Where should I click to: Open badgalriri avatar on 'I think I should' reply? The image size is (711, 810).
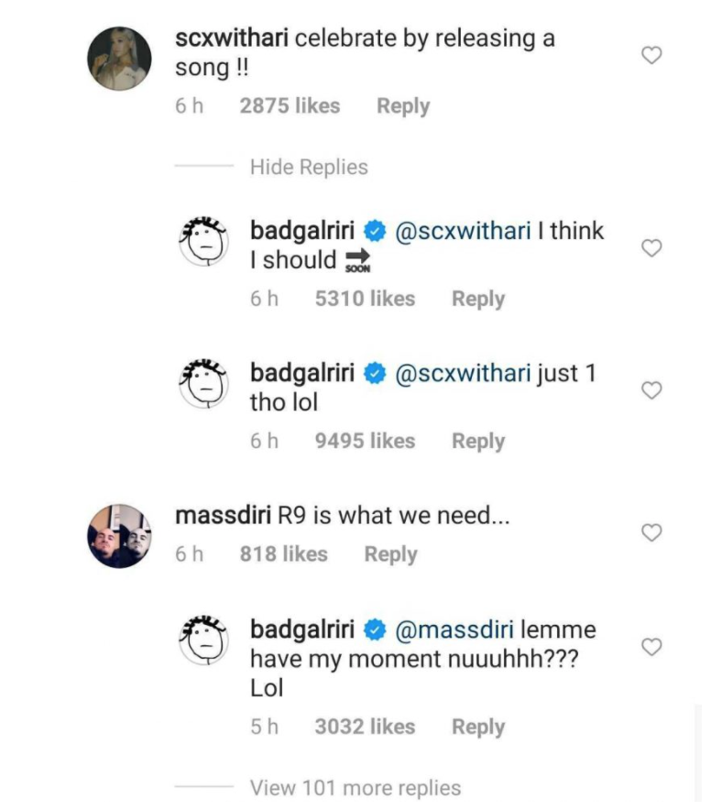(x=203, y=241)
